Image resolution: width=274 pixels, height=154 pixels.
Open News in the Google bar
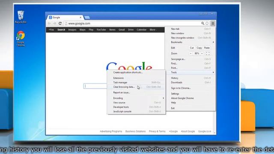112,30
